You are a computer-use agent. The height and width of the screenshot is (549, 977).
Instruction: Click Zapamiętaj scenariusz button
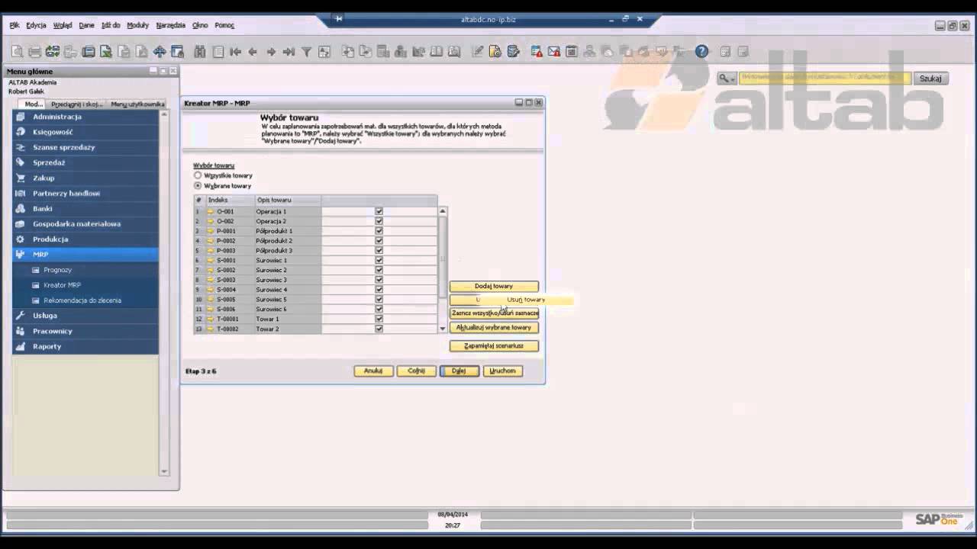(x=494, y=345)
